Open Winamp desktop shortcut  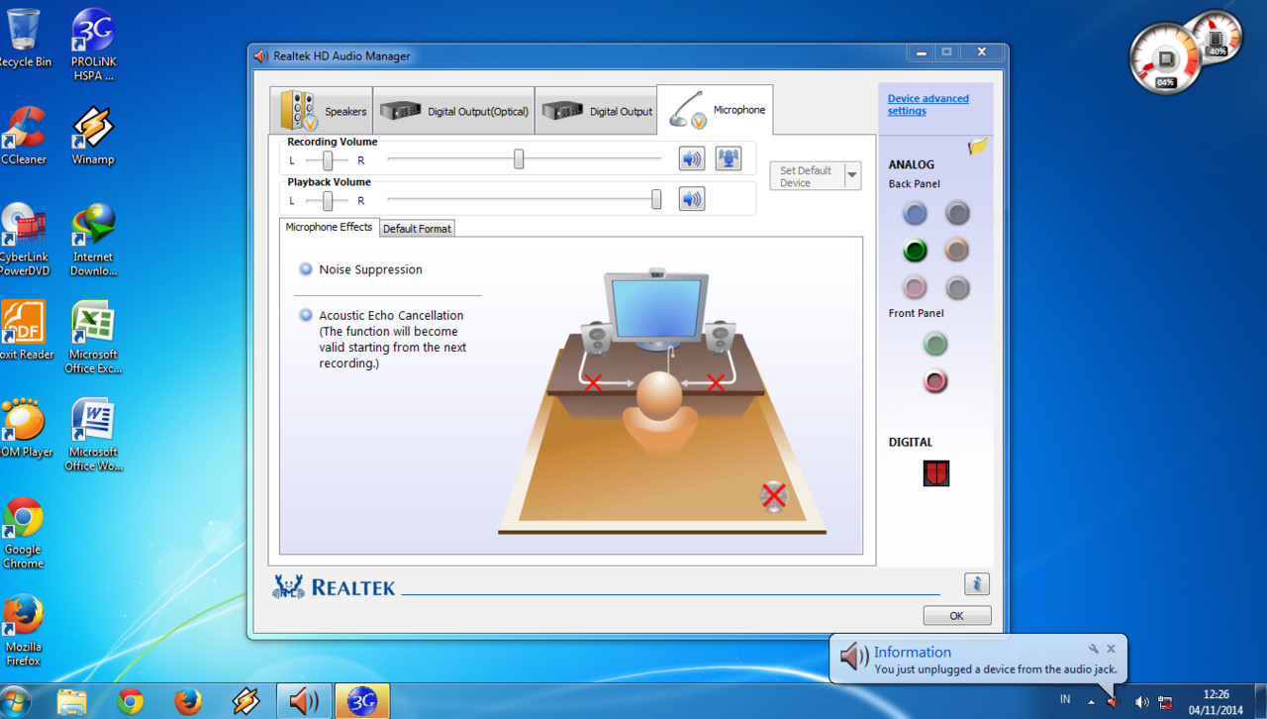(x=93, y=135)
